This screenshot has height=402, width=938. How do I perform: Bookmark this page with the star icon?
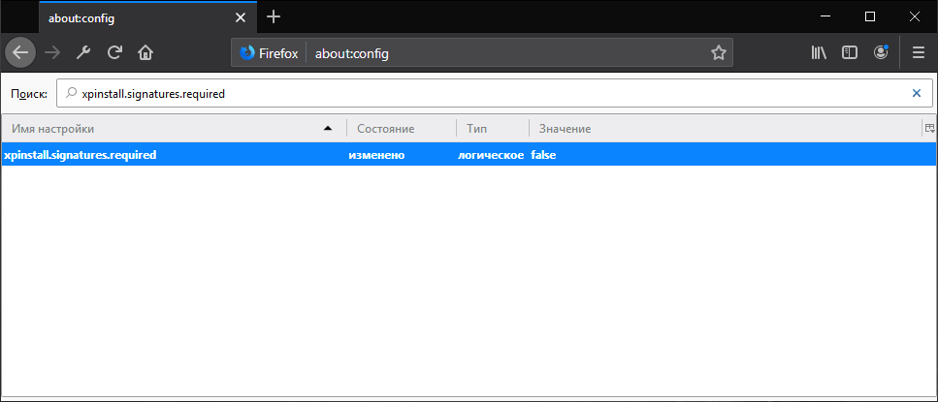[719, 53]
